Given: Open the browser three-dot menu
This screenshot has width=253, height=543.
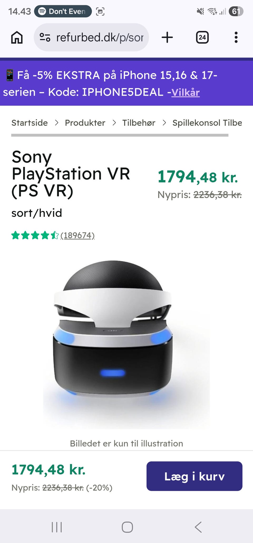Looking at the screenshot, I should click(236, 37).
